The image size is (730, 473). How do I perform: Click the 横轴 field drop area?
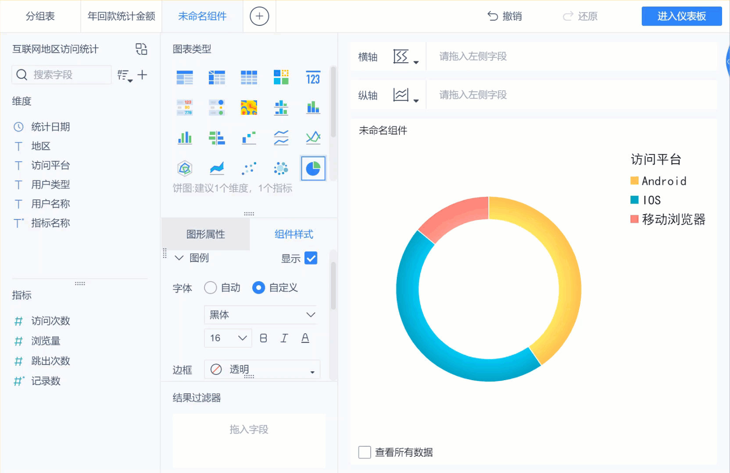point(572,56)
